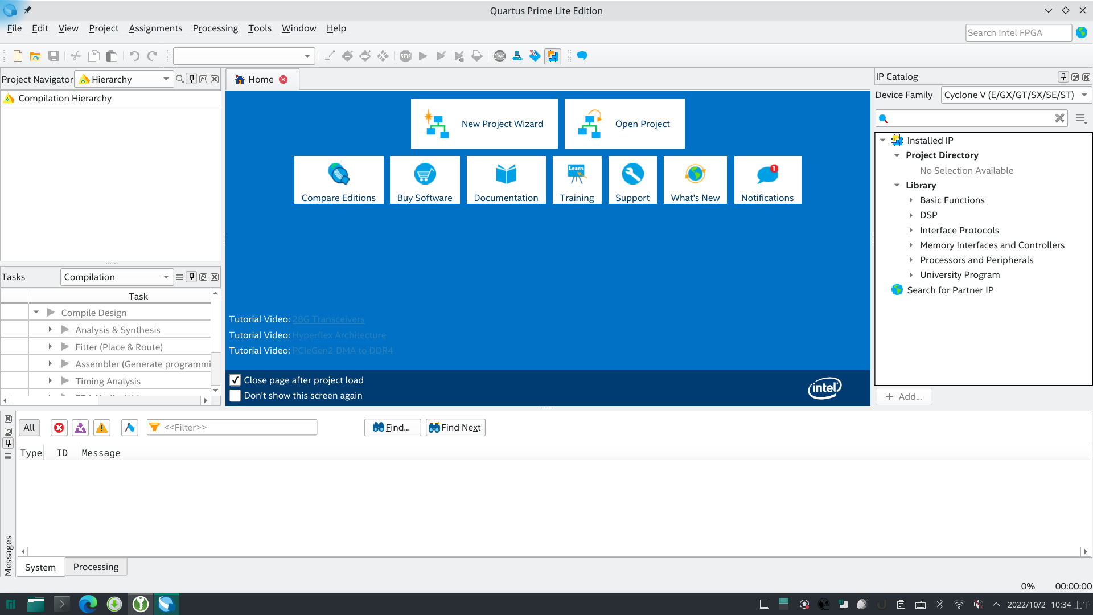Click the RTL Viewer icon in toolbar
The image size is (1093, 615).
click(x=517, y=55)
